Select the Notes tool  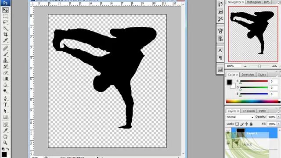click(5, 124)
